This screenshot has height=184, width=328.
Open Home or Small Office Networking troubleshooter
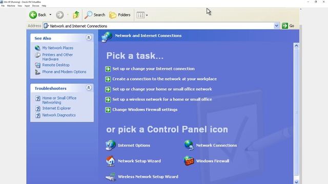59,100
